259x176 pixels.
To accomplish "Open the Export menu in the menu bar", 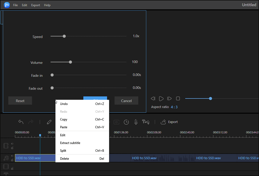I will [35, 5].
